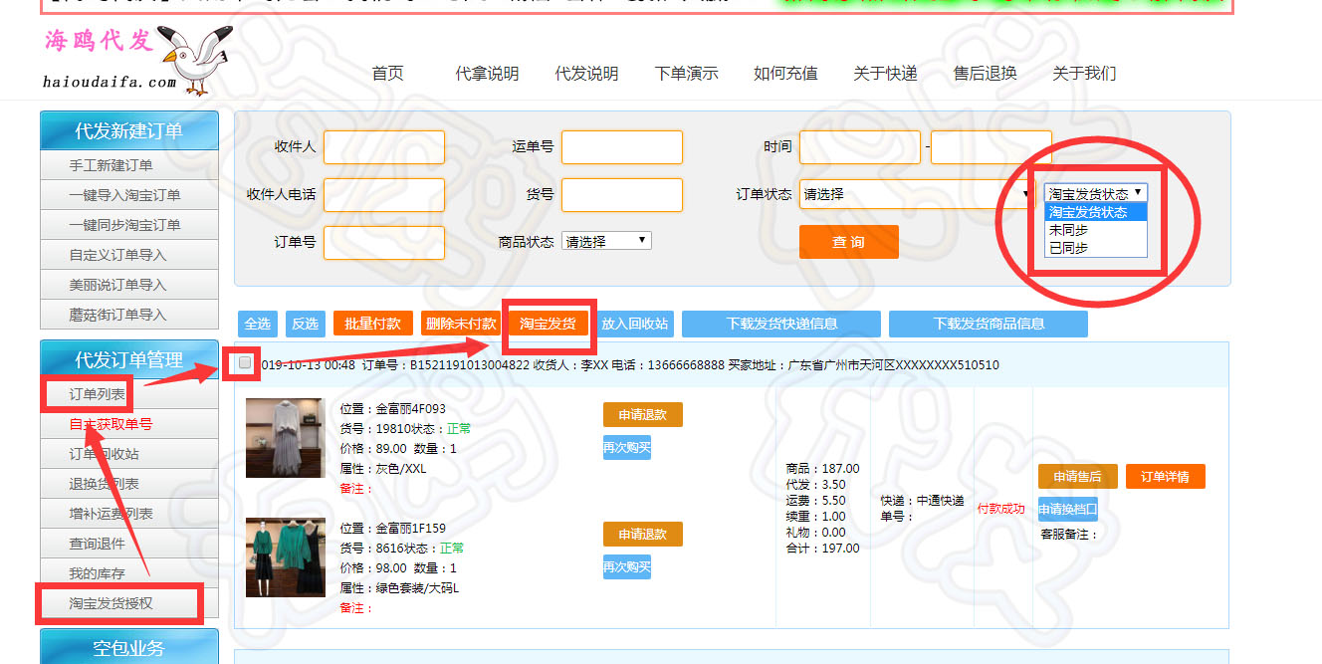Viewport: 1322px width, 664px height.
Task: Open 淘宝发货授权 sidebar link
Action: 111,603
